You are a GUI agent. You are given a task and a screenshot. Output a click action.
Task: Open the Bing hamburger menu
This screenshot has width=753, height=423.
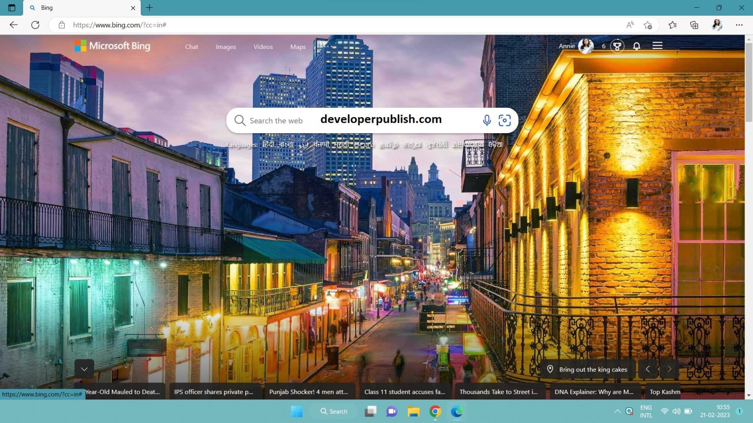pyautogui.click(x=657, y=46)
